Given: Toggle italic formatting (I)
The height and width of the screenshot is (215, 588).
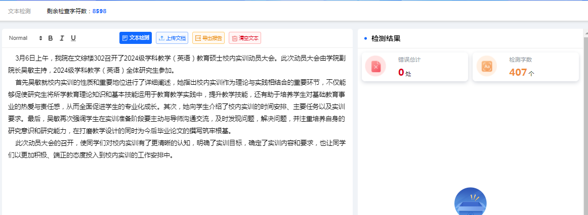Looking at the screenshot, I should coord(62,38).
